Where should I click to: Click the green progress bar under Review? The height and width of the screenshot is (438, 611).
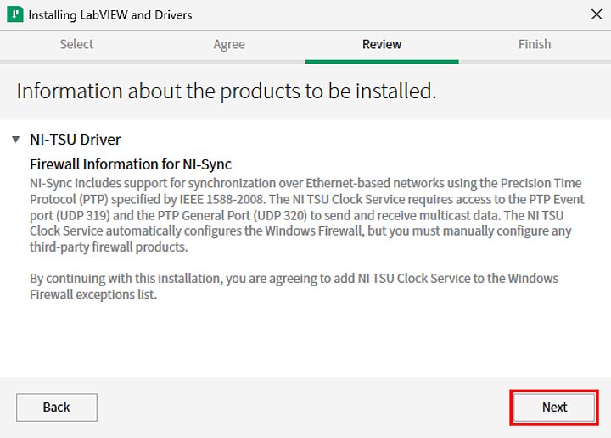tap(382, 61)
